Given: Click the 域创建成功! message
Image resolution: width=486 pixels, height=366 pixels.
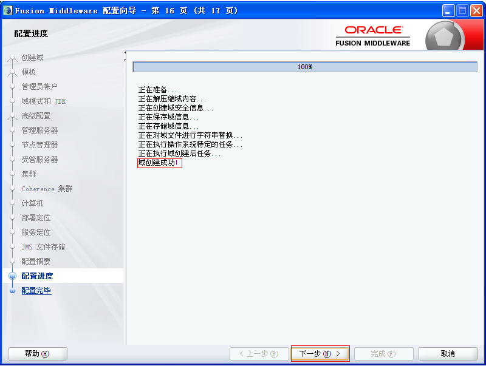Looking at the screenshot, I should click(x=158, y=163).
